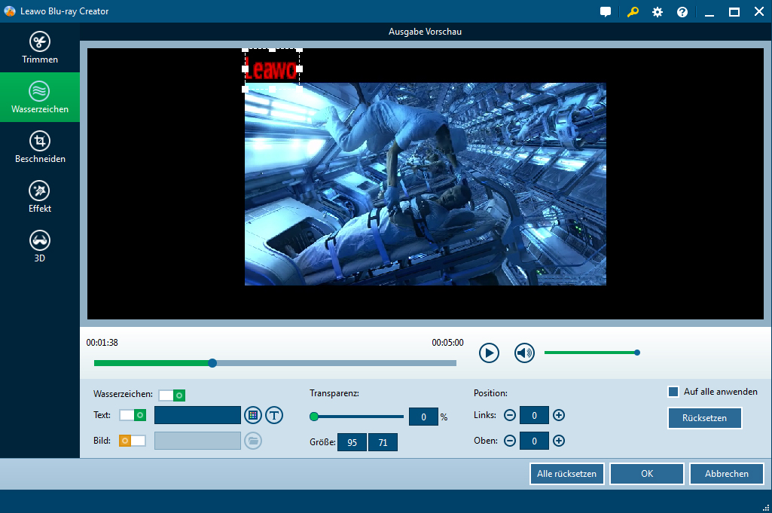Select the 3D glasses option
The height and width of the screenshot is (513, 772).
[x=39, y=247]
